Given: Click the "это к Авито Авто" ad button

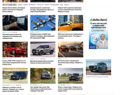Looking at the screenshot, I should [98, 30].
